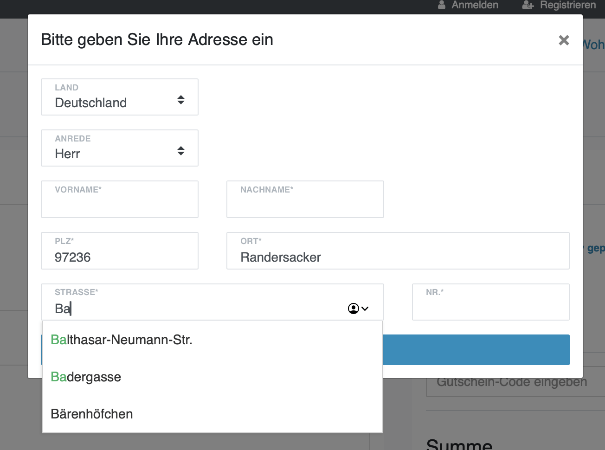The width and height of the screenshot is (605, 450).
Task: Click the Nachname input field
Action: coord(305,199)
